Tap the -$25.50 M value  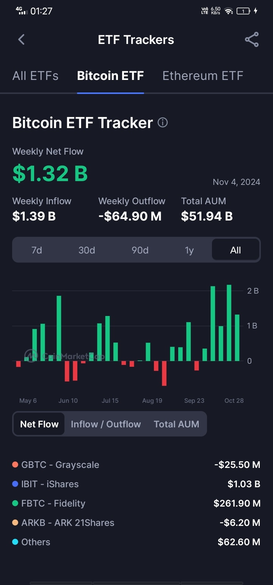[x=237, y=465]
